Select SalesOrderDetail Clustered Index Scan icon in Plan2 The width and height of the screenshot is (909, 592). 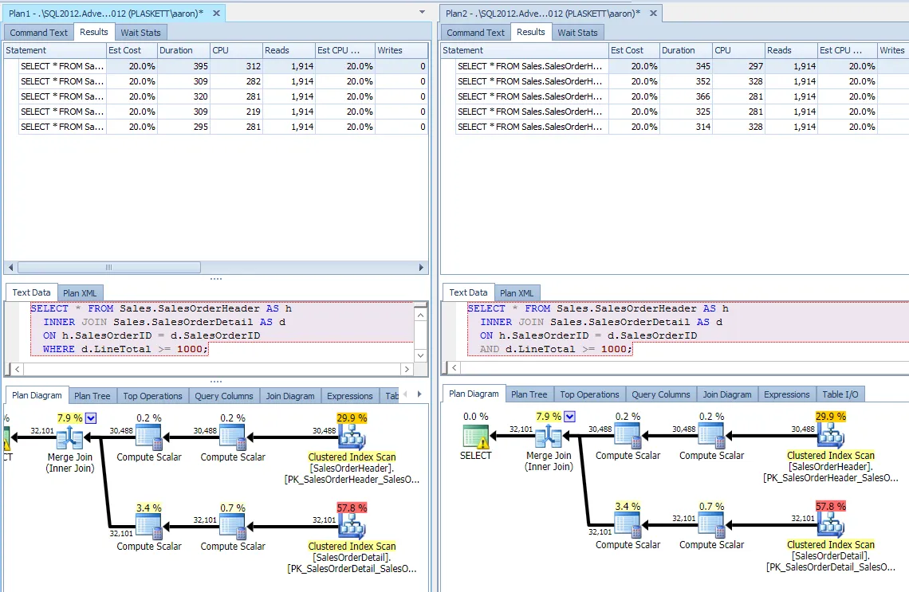[831, 525]
